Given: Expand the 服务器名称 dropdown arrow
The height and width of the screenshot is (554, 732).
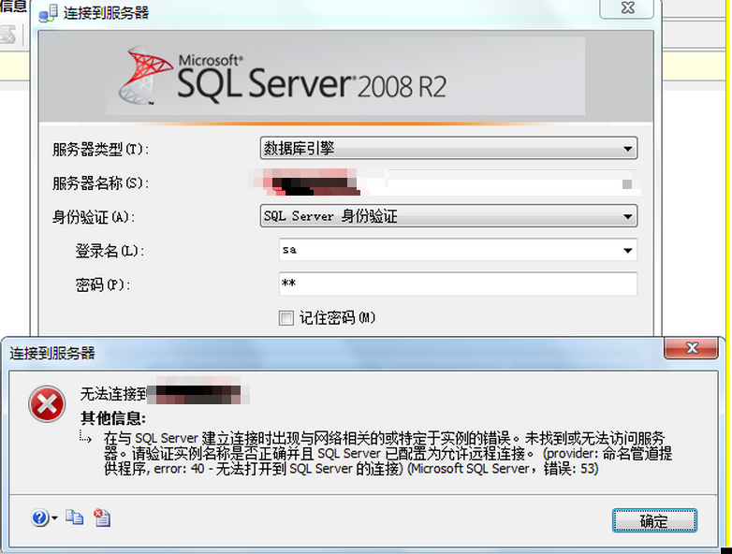Looking at the screenshot, I should pos(627,183).
